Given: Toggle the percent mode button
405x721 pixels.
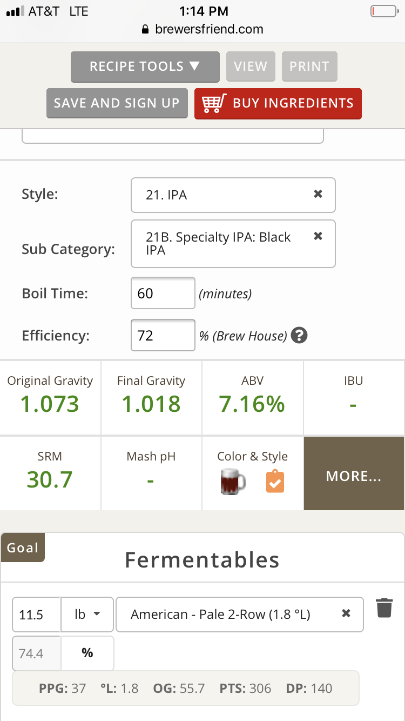Looking at the screenshot, I should pyautogui.click(x=87, y=653).
